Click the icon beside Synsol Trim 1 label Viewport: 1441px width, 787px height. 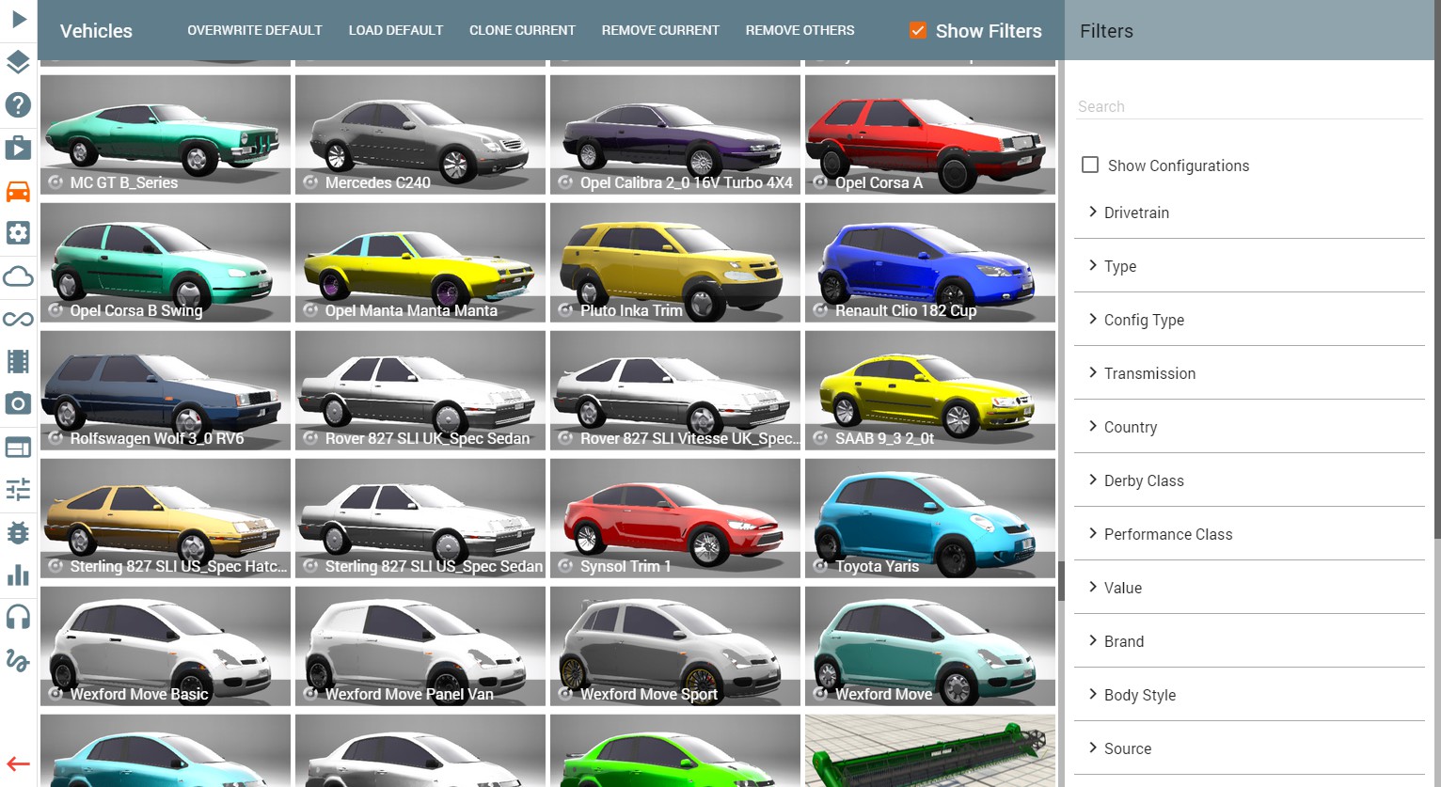(x=566, y=566)
